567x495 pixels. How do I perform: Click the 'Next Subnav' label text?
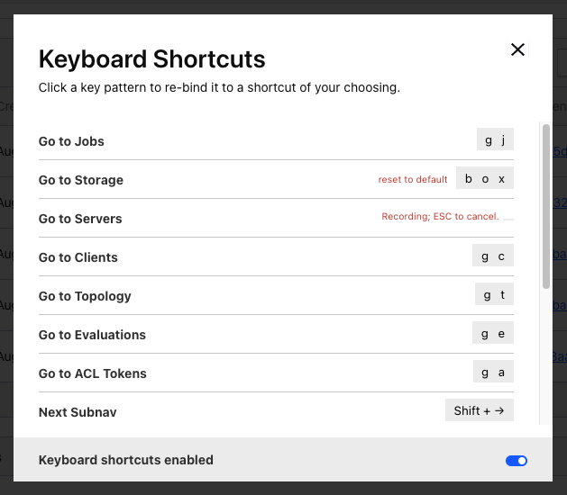pyautogui.click(x=78, y=412)
